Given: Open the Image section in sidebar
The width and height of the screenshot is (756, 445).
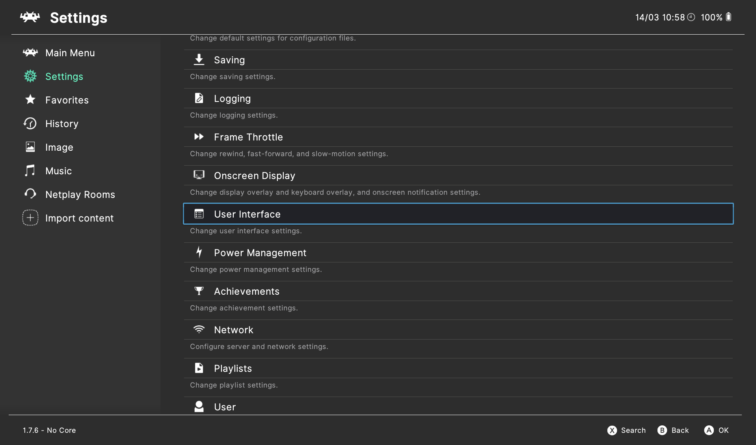Looking at the screenshot, I should pyautogui.click(x=59, y=147).
